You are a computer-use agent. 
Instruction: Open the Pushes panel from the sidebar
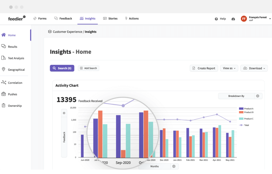[x=12, y=94]
